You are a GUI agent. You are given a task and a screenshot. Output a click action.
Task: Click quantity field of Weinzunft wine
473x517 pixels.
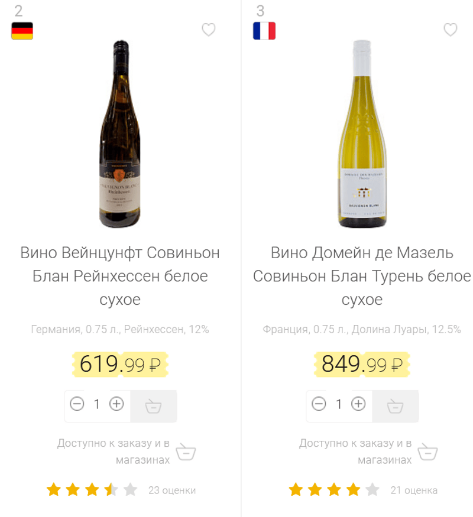point(97,405)
